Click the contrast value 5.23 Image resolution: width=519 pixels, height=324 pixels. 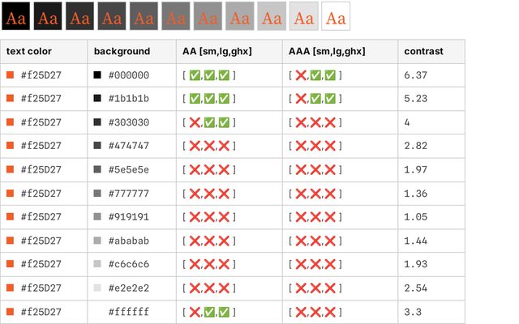(415, 99)
